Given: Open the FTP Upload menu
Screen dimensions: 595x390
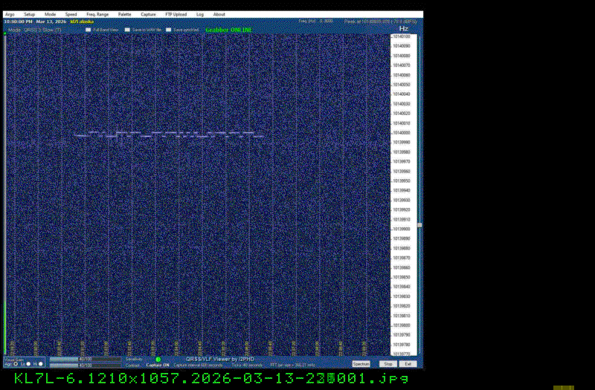Looking at the screenshot, I should click(x=175, y=14).
